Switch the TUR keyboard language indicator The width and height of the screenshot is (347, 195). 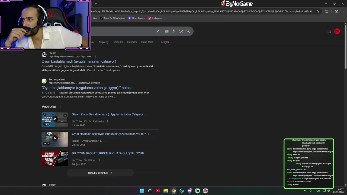(317, 191)
